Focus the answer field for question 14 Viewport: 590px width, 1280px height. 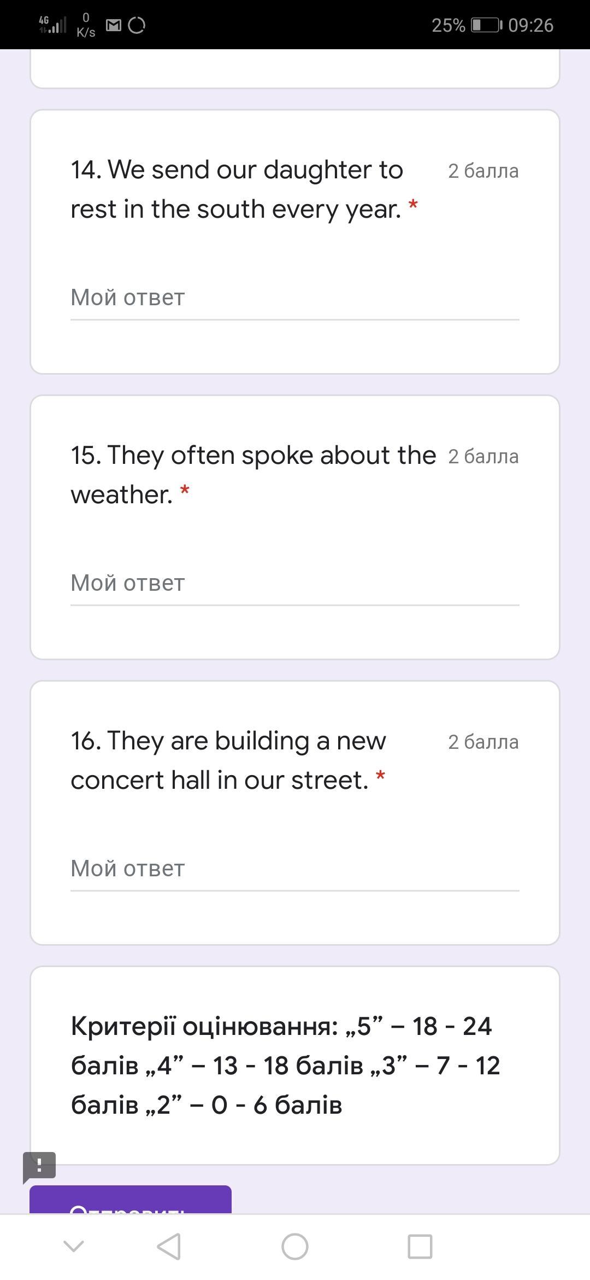(294, 298)
